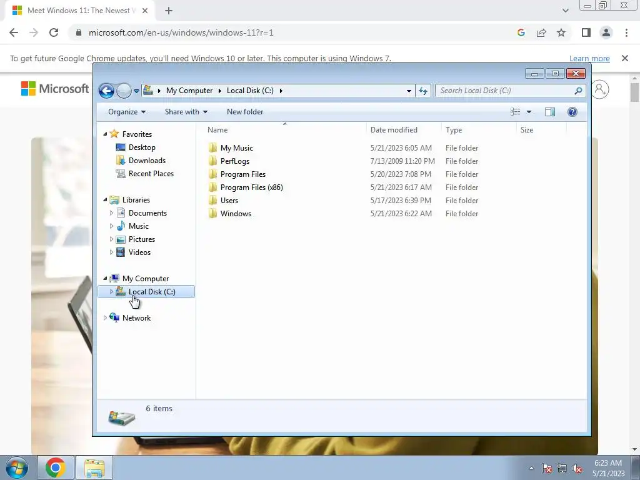Sort files by Size column header

pyautogui.click(x=526, y=130)
